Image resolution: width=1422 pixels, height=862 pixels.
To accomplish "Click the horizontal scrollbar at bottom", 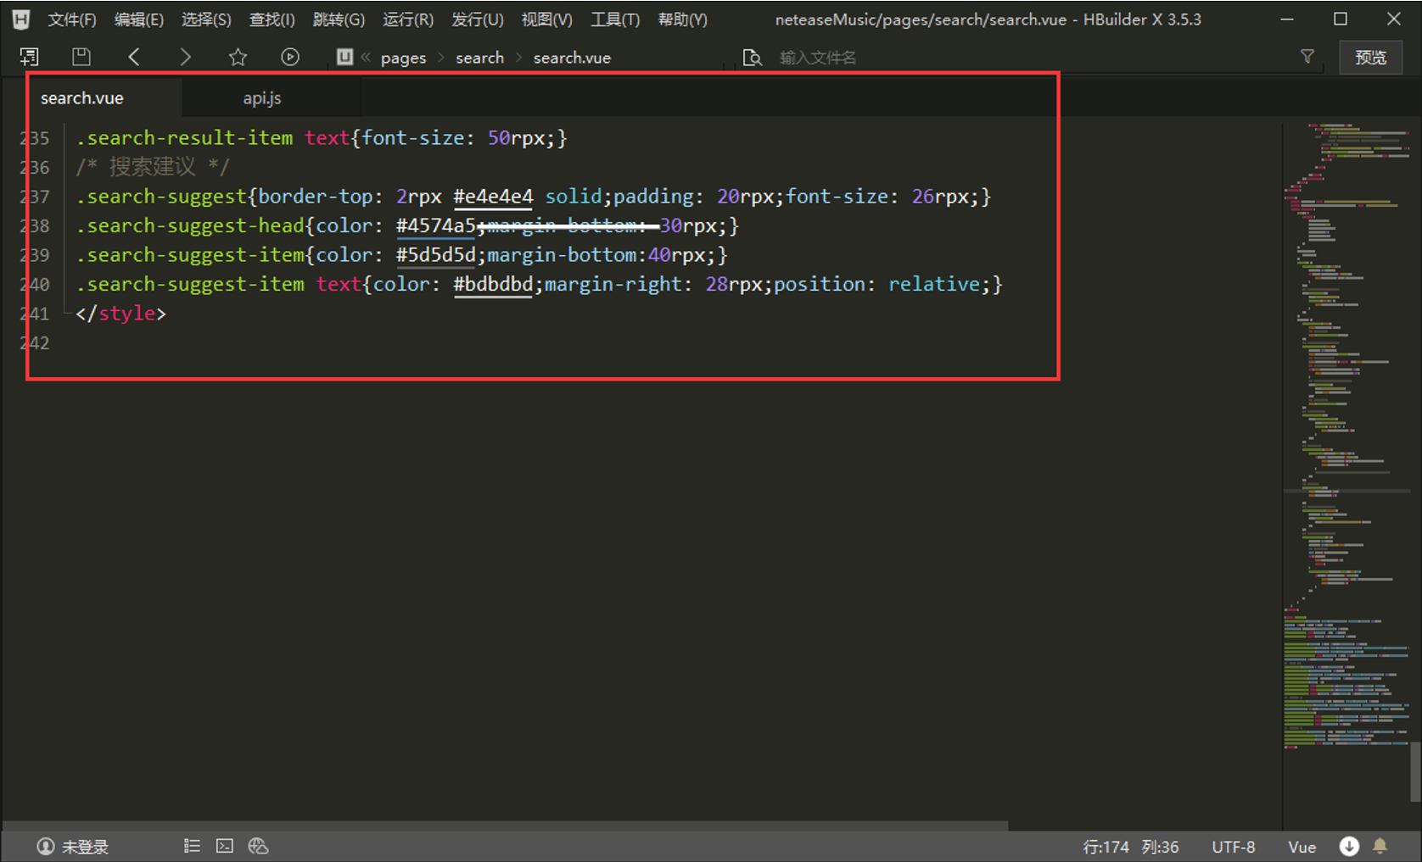I will point(506,825).
